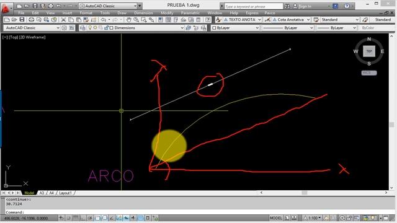Click the Multileader Style icon
This screenshot has height=223, width=397.
(x=365, y=19)
